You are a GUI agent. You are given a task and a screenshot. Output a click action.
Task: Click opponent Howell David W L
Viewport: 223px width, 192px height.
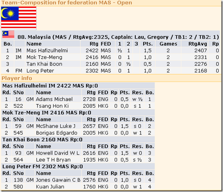(x=58, y=153)
